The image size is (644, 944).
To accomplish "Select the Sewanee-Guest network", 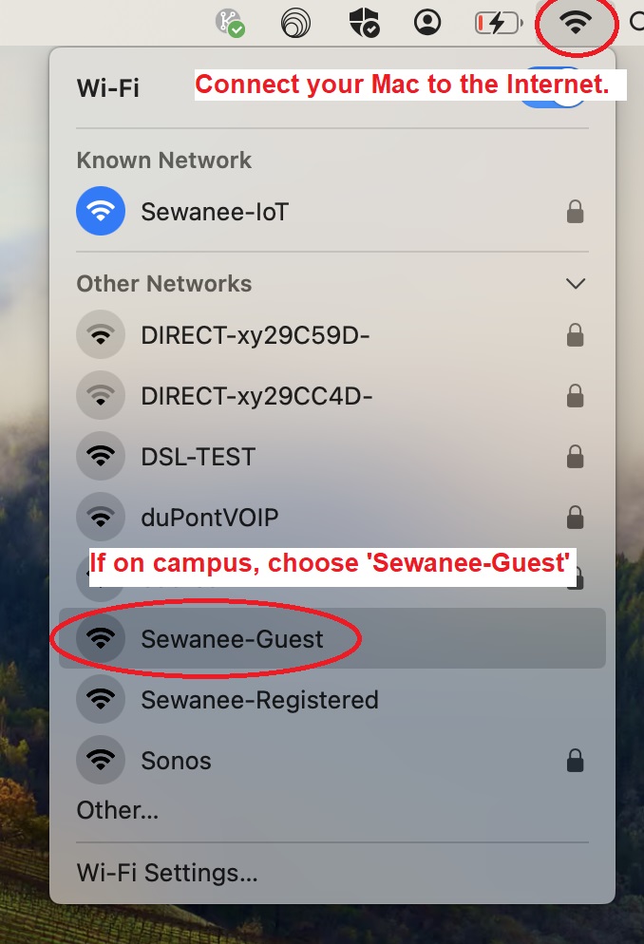I will click(x=332, y=638).
